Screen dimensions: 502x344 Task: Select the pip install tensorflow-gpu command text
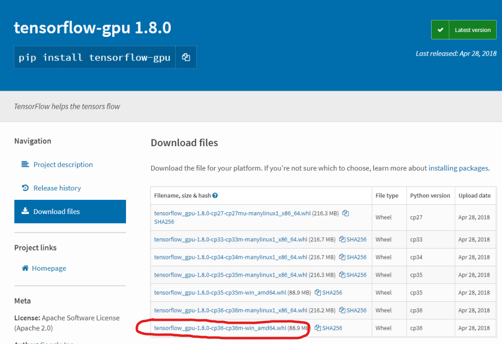pyautogui.click(x=94, y=58)
